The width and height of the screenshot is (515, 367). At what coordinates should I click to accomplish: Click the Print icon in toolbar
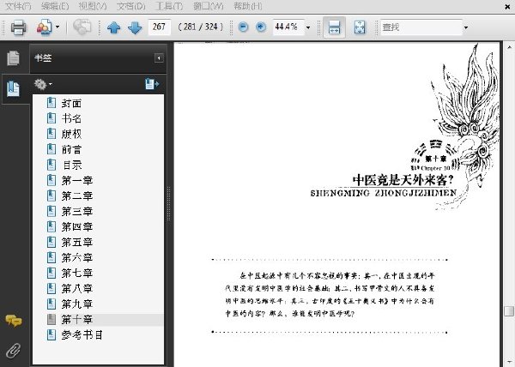[x=18, y=27]
